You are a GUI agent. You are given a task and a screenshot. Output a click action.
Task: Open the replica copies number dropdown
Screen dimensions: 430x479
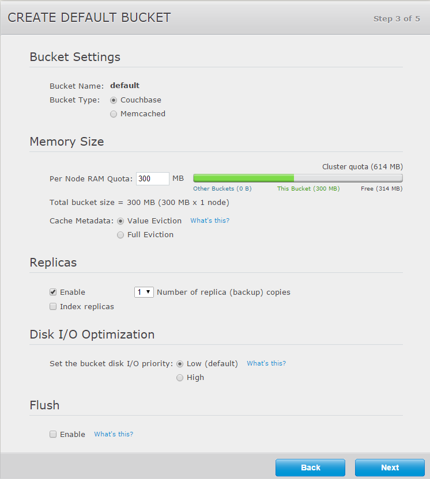click(x=144, y=292)
